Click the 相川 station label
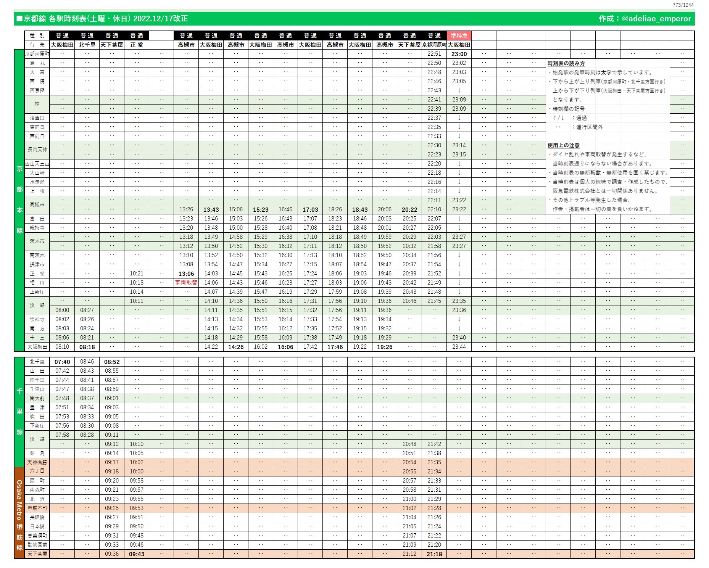The height and width of the screenshot is (568, 709). [x=37, y=283]
